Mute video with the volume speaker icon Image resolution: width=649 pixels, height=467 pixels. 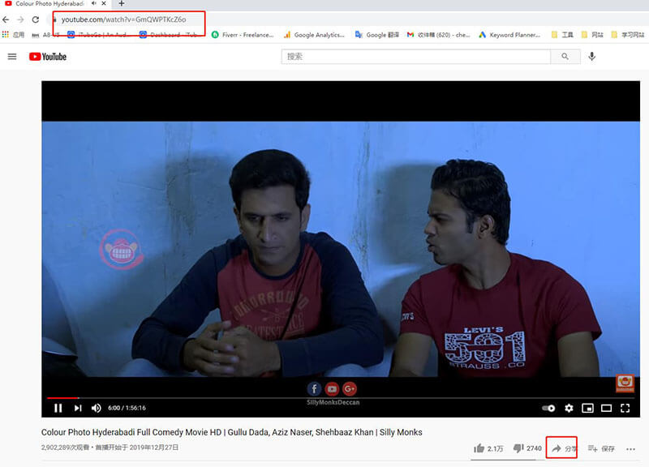(x=96, y=409)
